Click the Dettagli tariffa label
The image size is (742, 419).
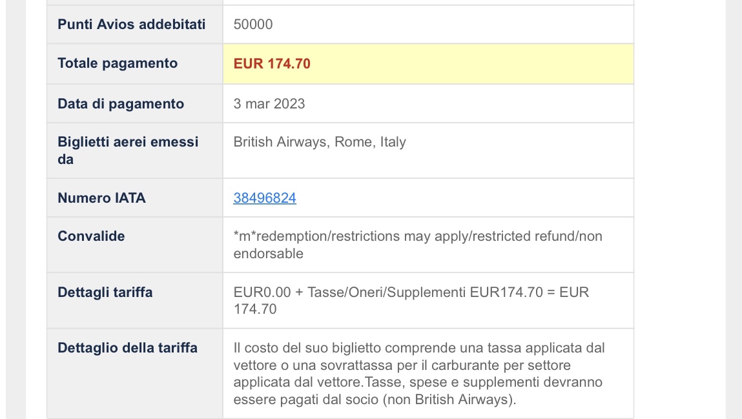click(105, 292)
